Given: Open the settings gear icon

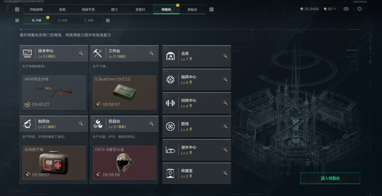Looking at the screenshot, I should pos(359,9).
